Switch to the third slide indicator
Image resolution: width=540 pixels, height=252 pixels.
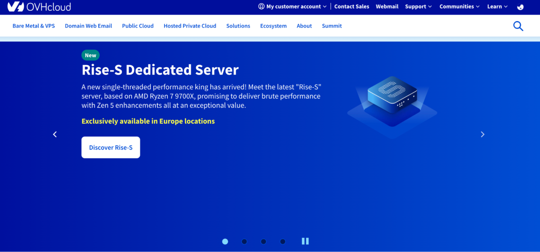point(263,241)
